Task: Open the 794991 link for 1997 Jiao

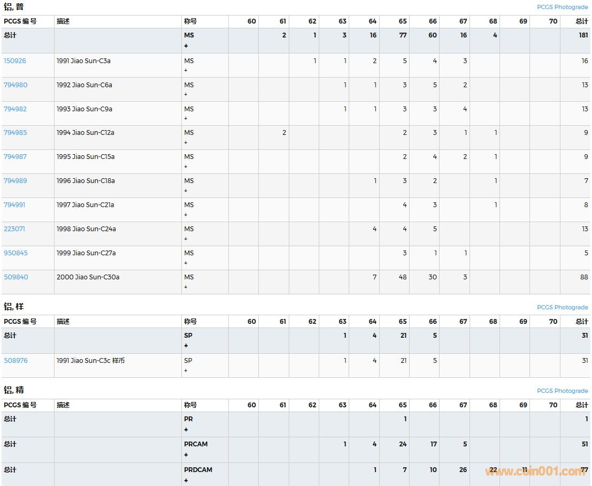Action: tap(14, 205)
